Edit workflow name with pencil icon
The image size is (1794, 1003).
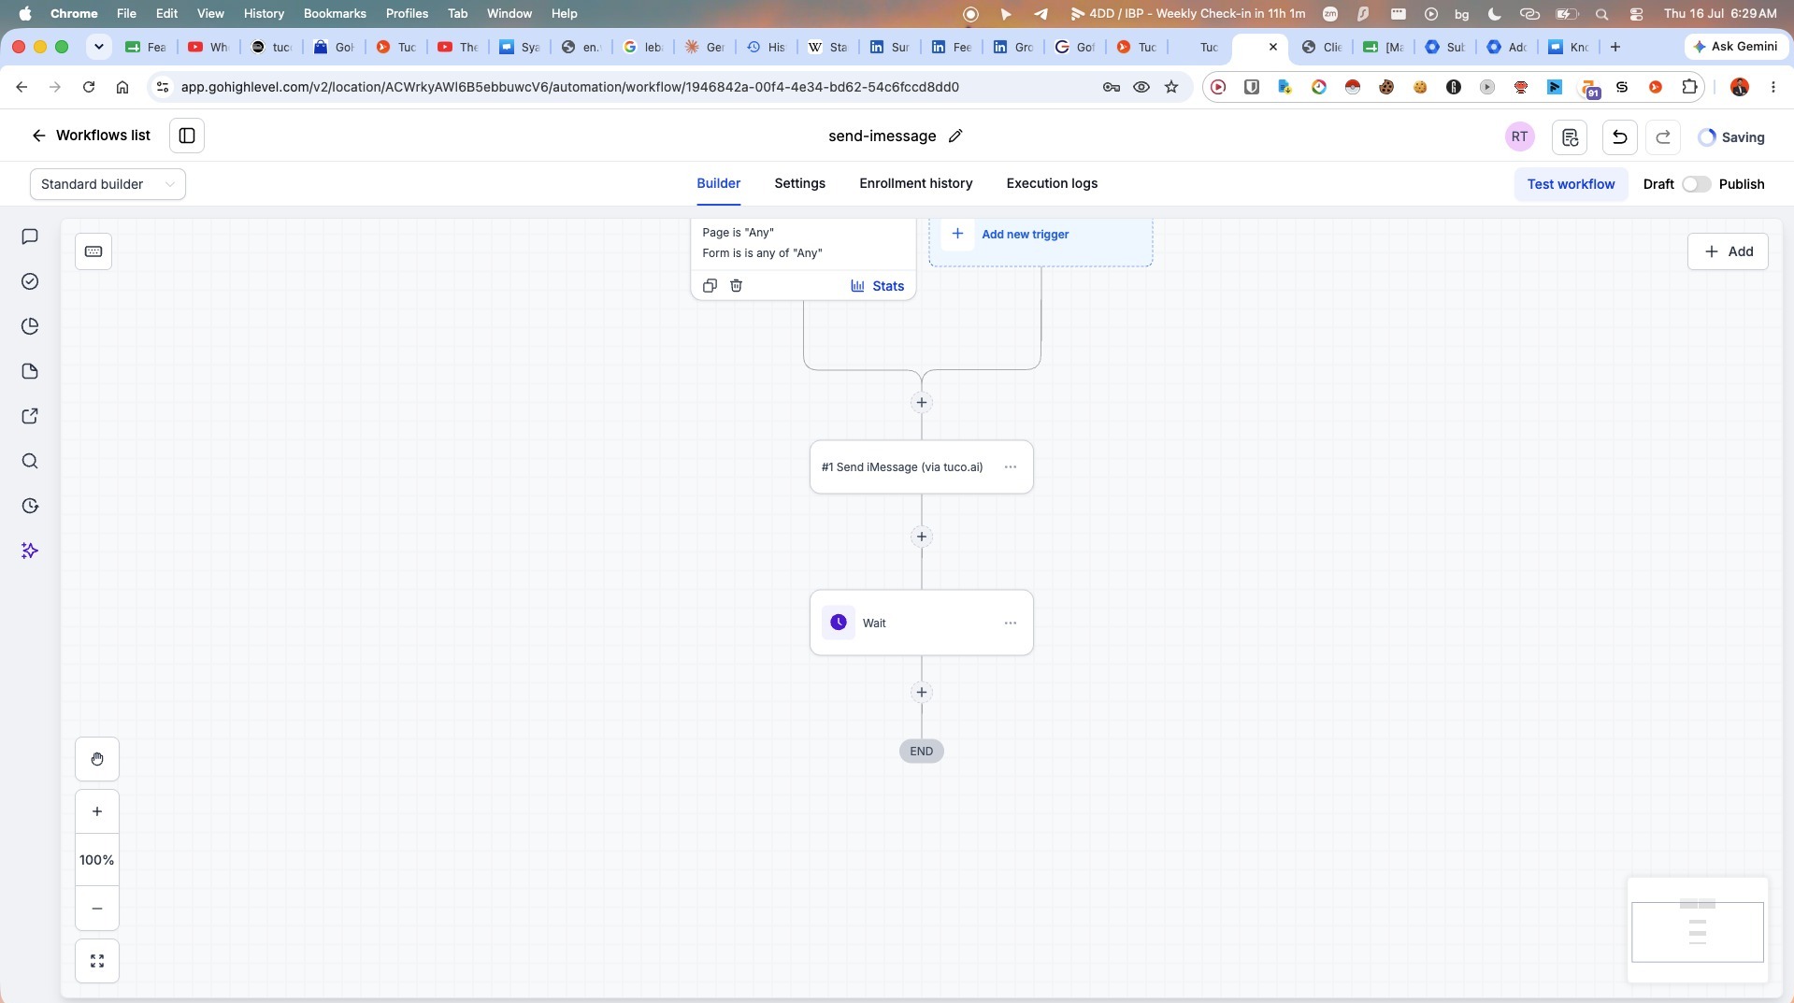tap(955, 136)
